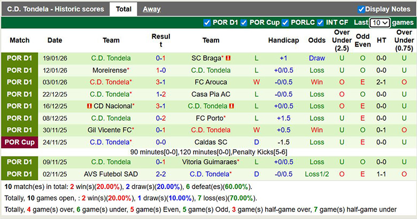Open the Last games count dropdown

point(380,23)
